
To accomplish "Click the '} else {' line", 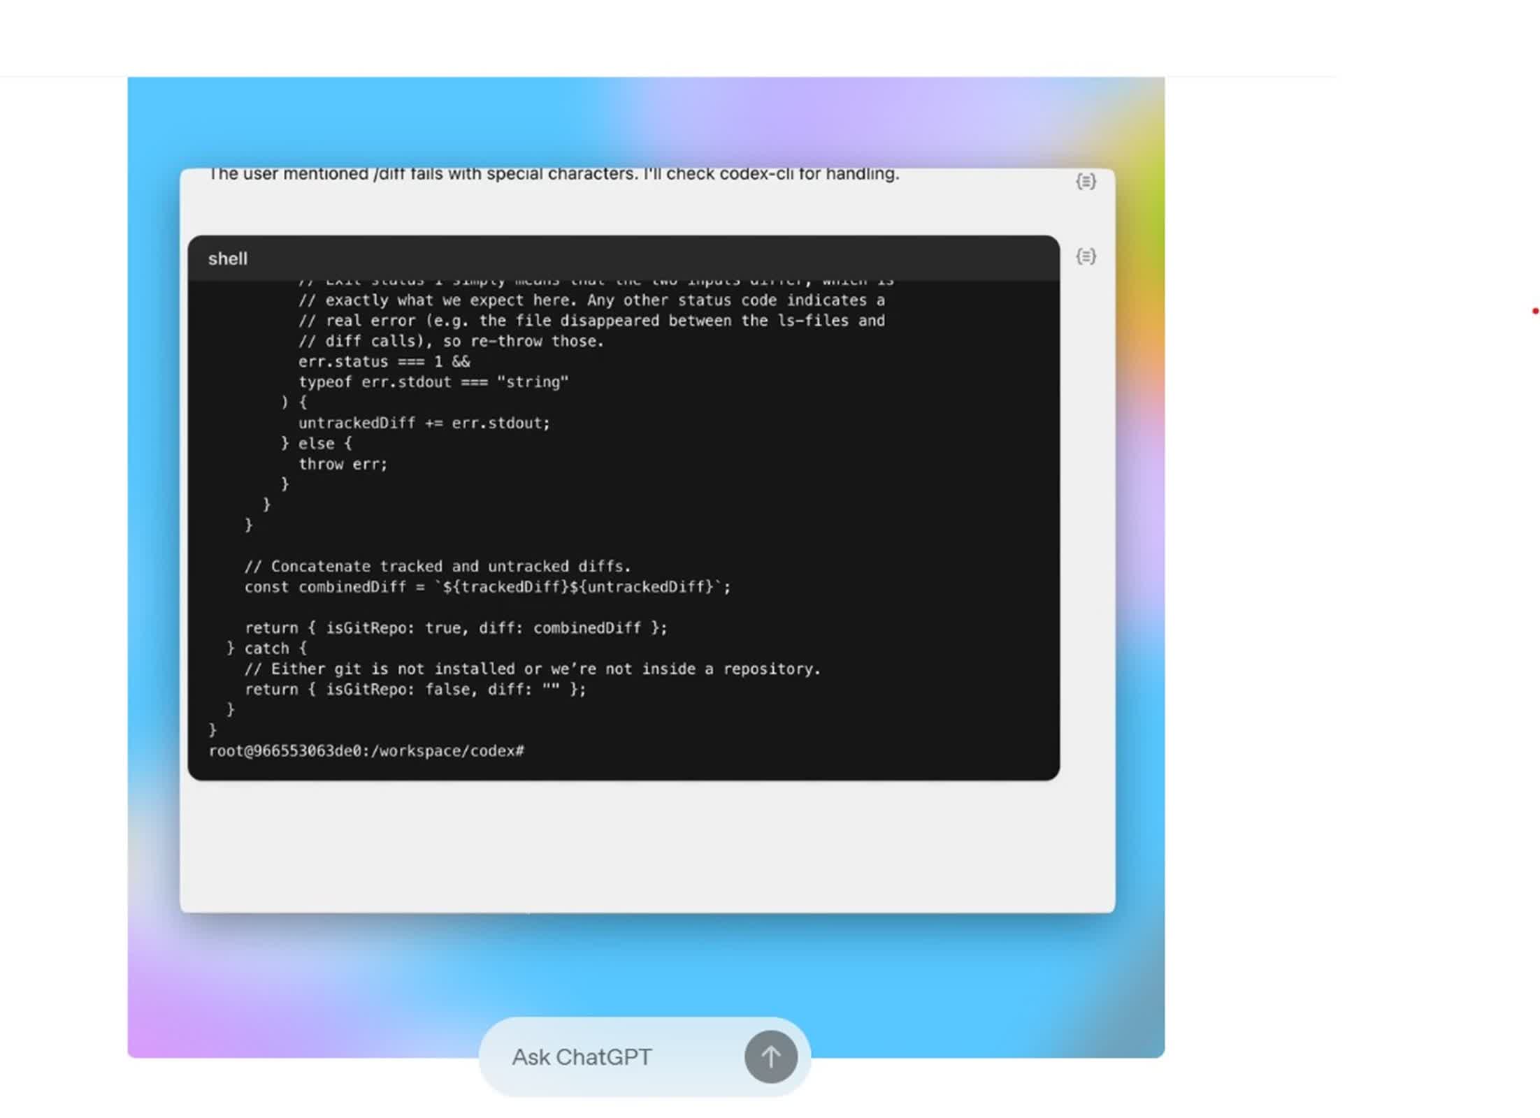I will point(317,443).
